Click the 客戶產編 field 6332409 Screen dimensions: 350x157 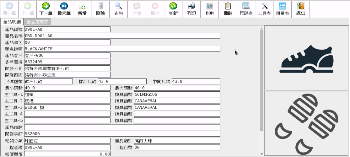point(67,62)
